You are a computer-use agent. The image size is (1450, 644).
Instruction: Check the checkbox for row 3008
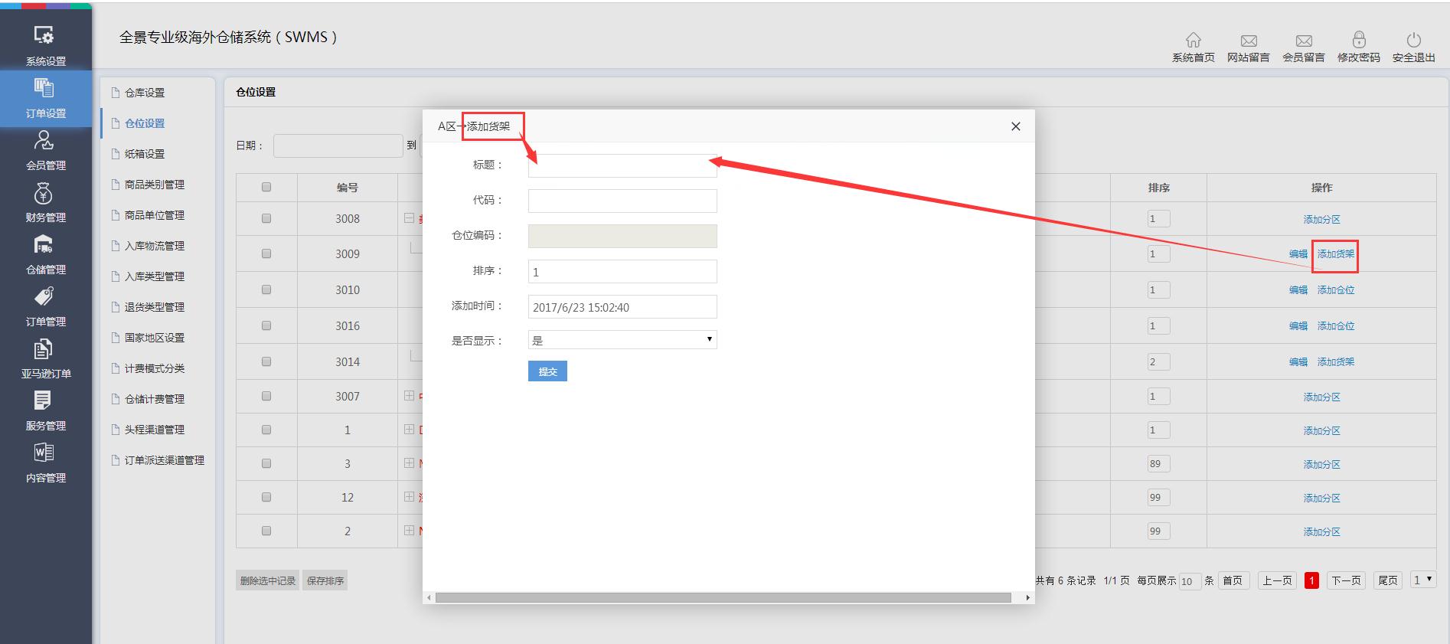click(x=266, y=218)
